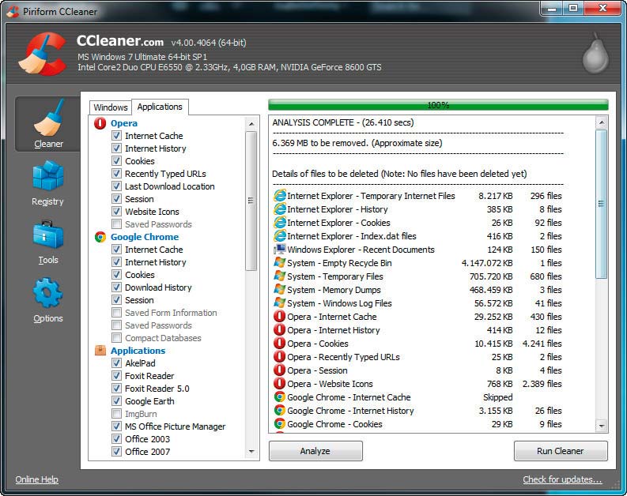The height and width of the screenshot is (496, 627).
Task: Click the Last Download Location label
Action: [x=169, y=186]
